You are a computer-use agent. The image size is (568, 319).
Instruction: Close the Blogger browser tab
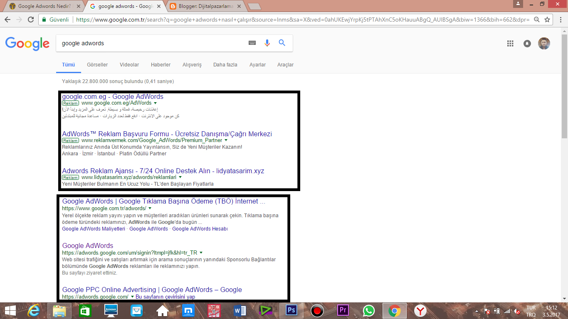tap(239, 6)
